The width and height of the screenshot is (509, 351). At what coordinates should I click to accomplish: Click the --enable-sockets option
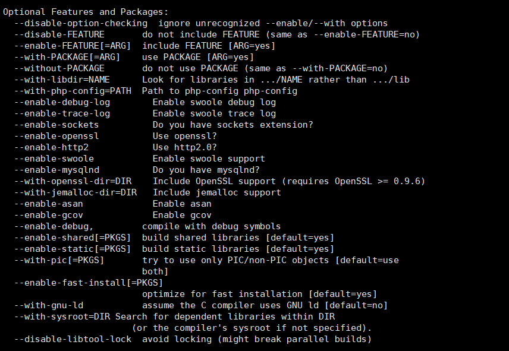point(56,125)
